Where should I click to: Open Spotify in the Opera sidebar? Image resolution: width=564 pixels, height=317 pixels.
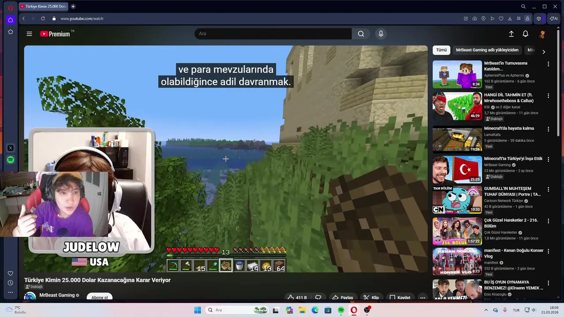coord(11,160)
